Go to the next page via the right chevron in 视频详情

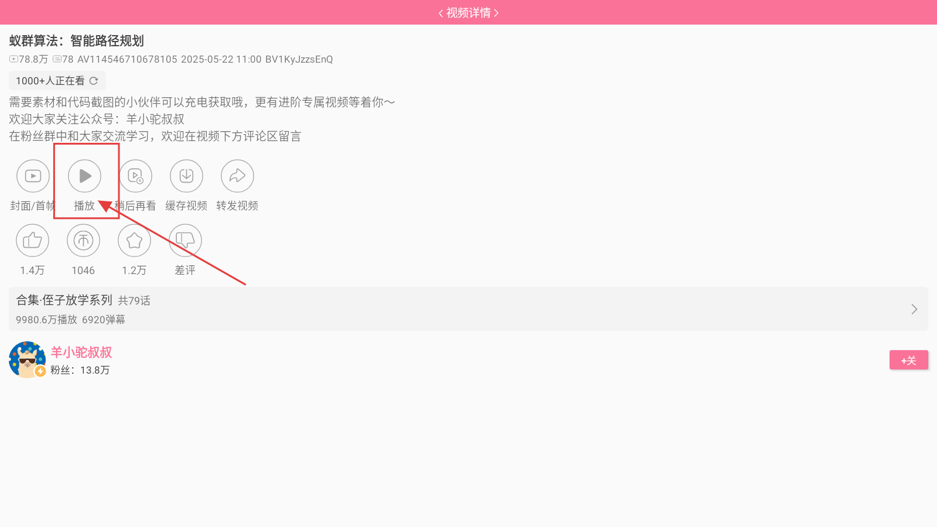496,13
